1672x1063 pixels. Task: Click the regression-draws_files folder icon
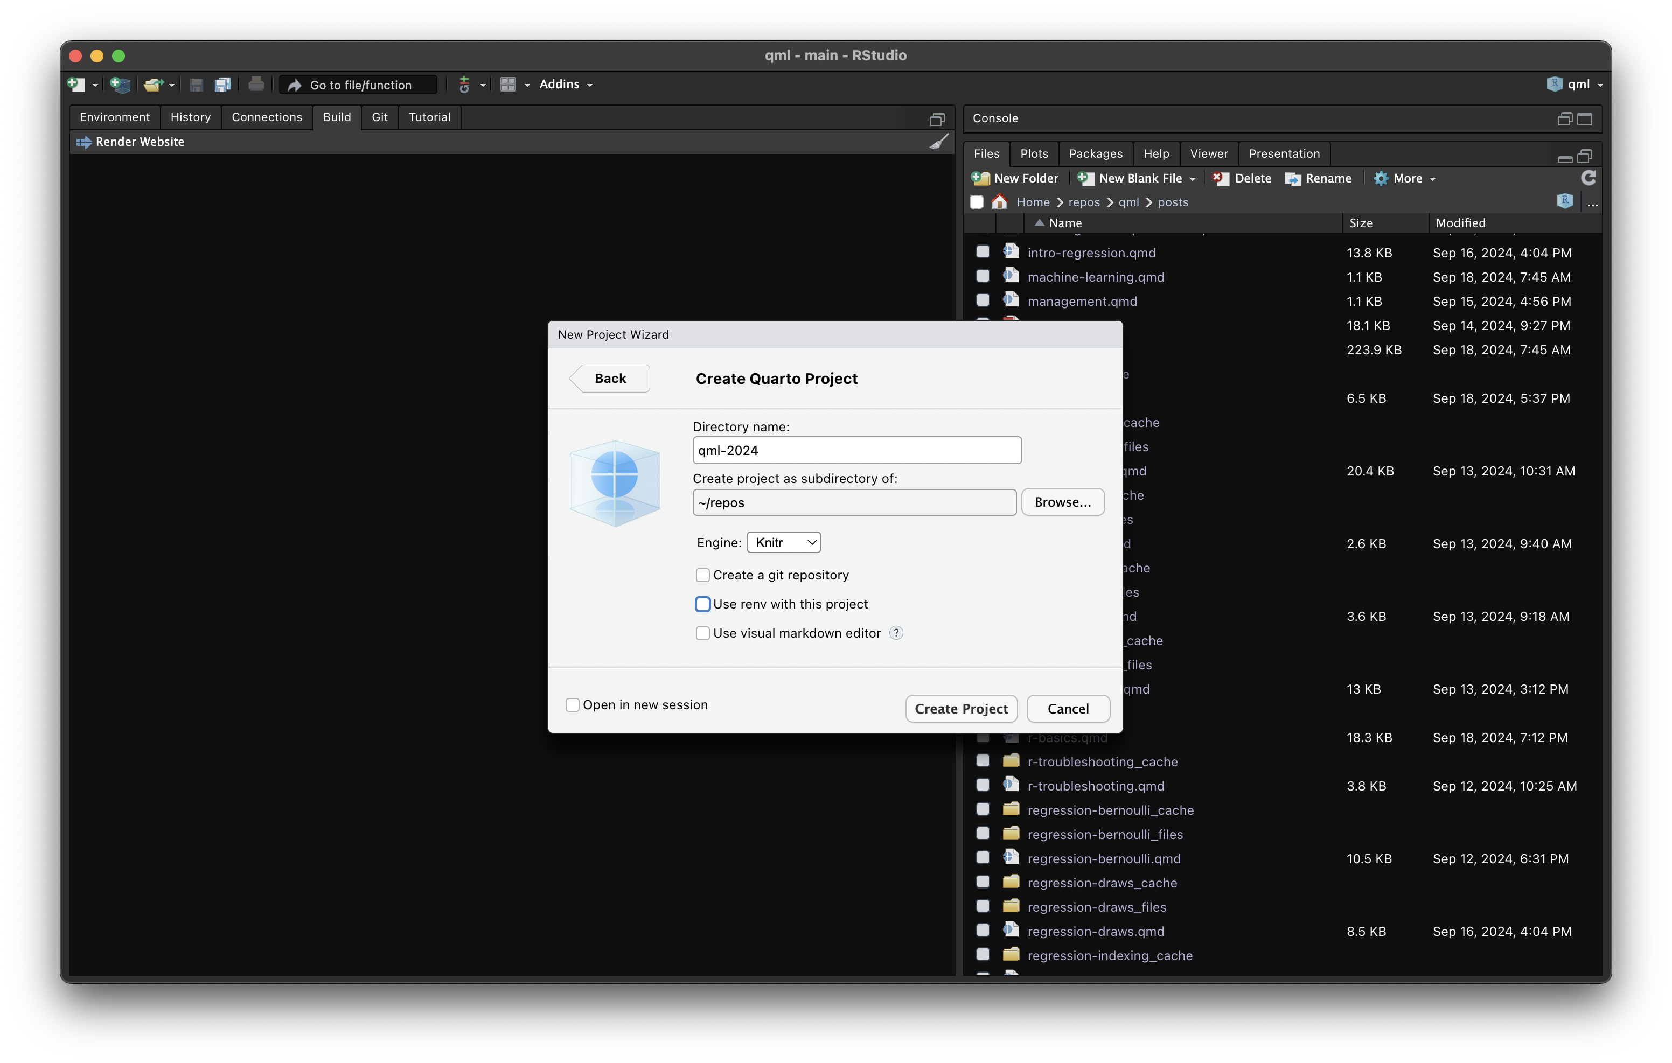coord(1011,905)
